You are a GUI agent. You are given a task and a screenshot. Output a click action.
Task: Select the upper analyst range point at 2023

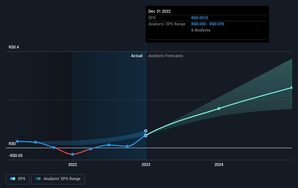[x=146, y=131]
